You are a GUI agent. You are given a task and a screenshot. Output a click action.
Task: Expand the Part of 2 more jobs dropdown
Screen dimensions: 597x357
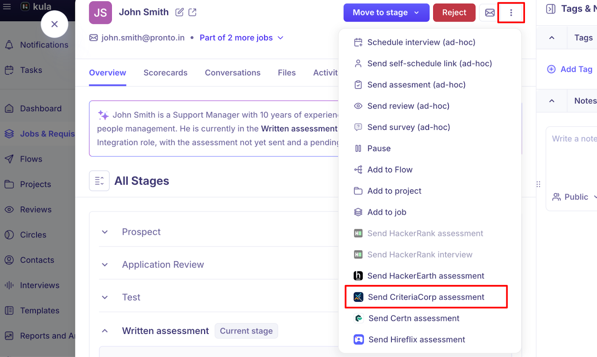280,38
